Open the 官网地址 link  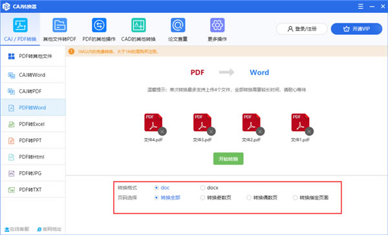click(x=49, y=229)
